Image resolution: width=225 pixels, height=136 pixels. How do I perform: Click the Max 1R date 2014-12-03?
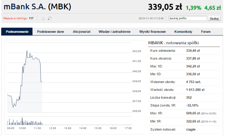pyautogui.click(x=208, y=114)
